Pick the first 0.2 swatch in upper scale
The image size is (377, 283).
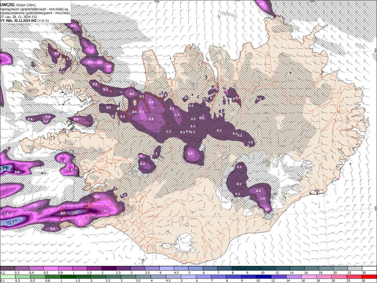pos(8,269)
